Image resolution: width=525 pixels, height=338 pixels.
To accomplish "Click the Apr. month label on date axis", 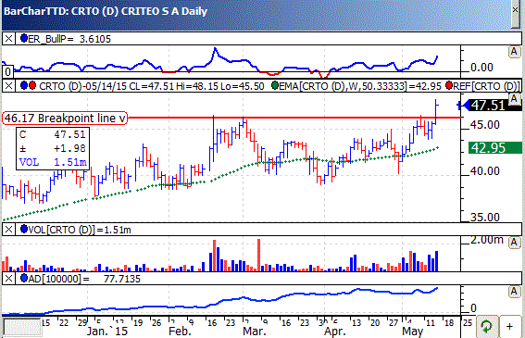I will pos(335,332).
